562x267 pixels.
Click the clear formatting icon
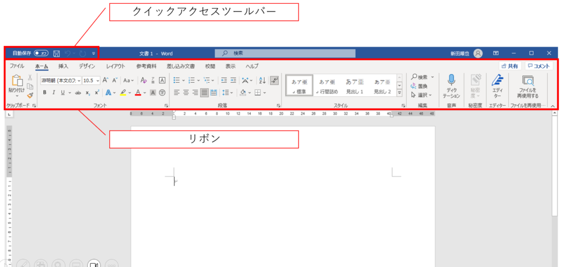pos(144,80)
